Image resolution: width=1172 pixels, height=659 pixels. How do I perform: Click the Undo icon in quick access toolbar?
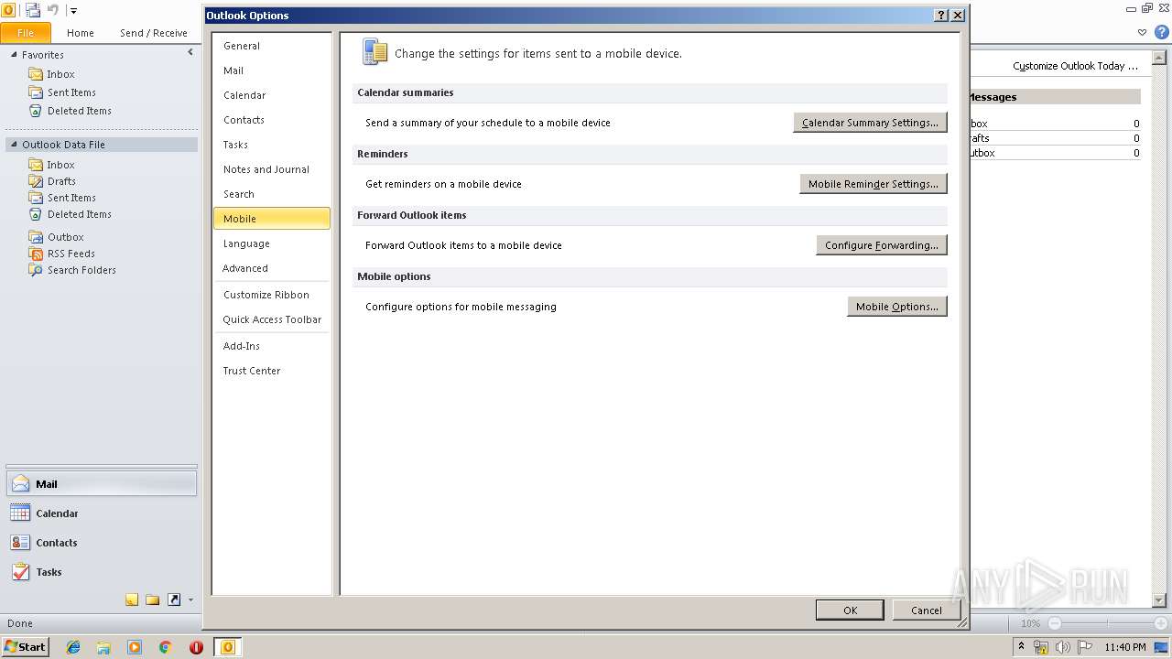coord(53,10)
